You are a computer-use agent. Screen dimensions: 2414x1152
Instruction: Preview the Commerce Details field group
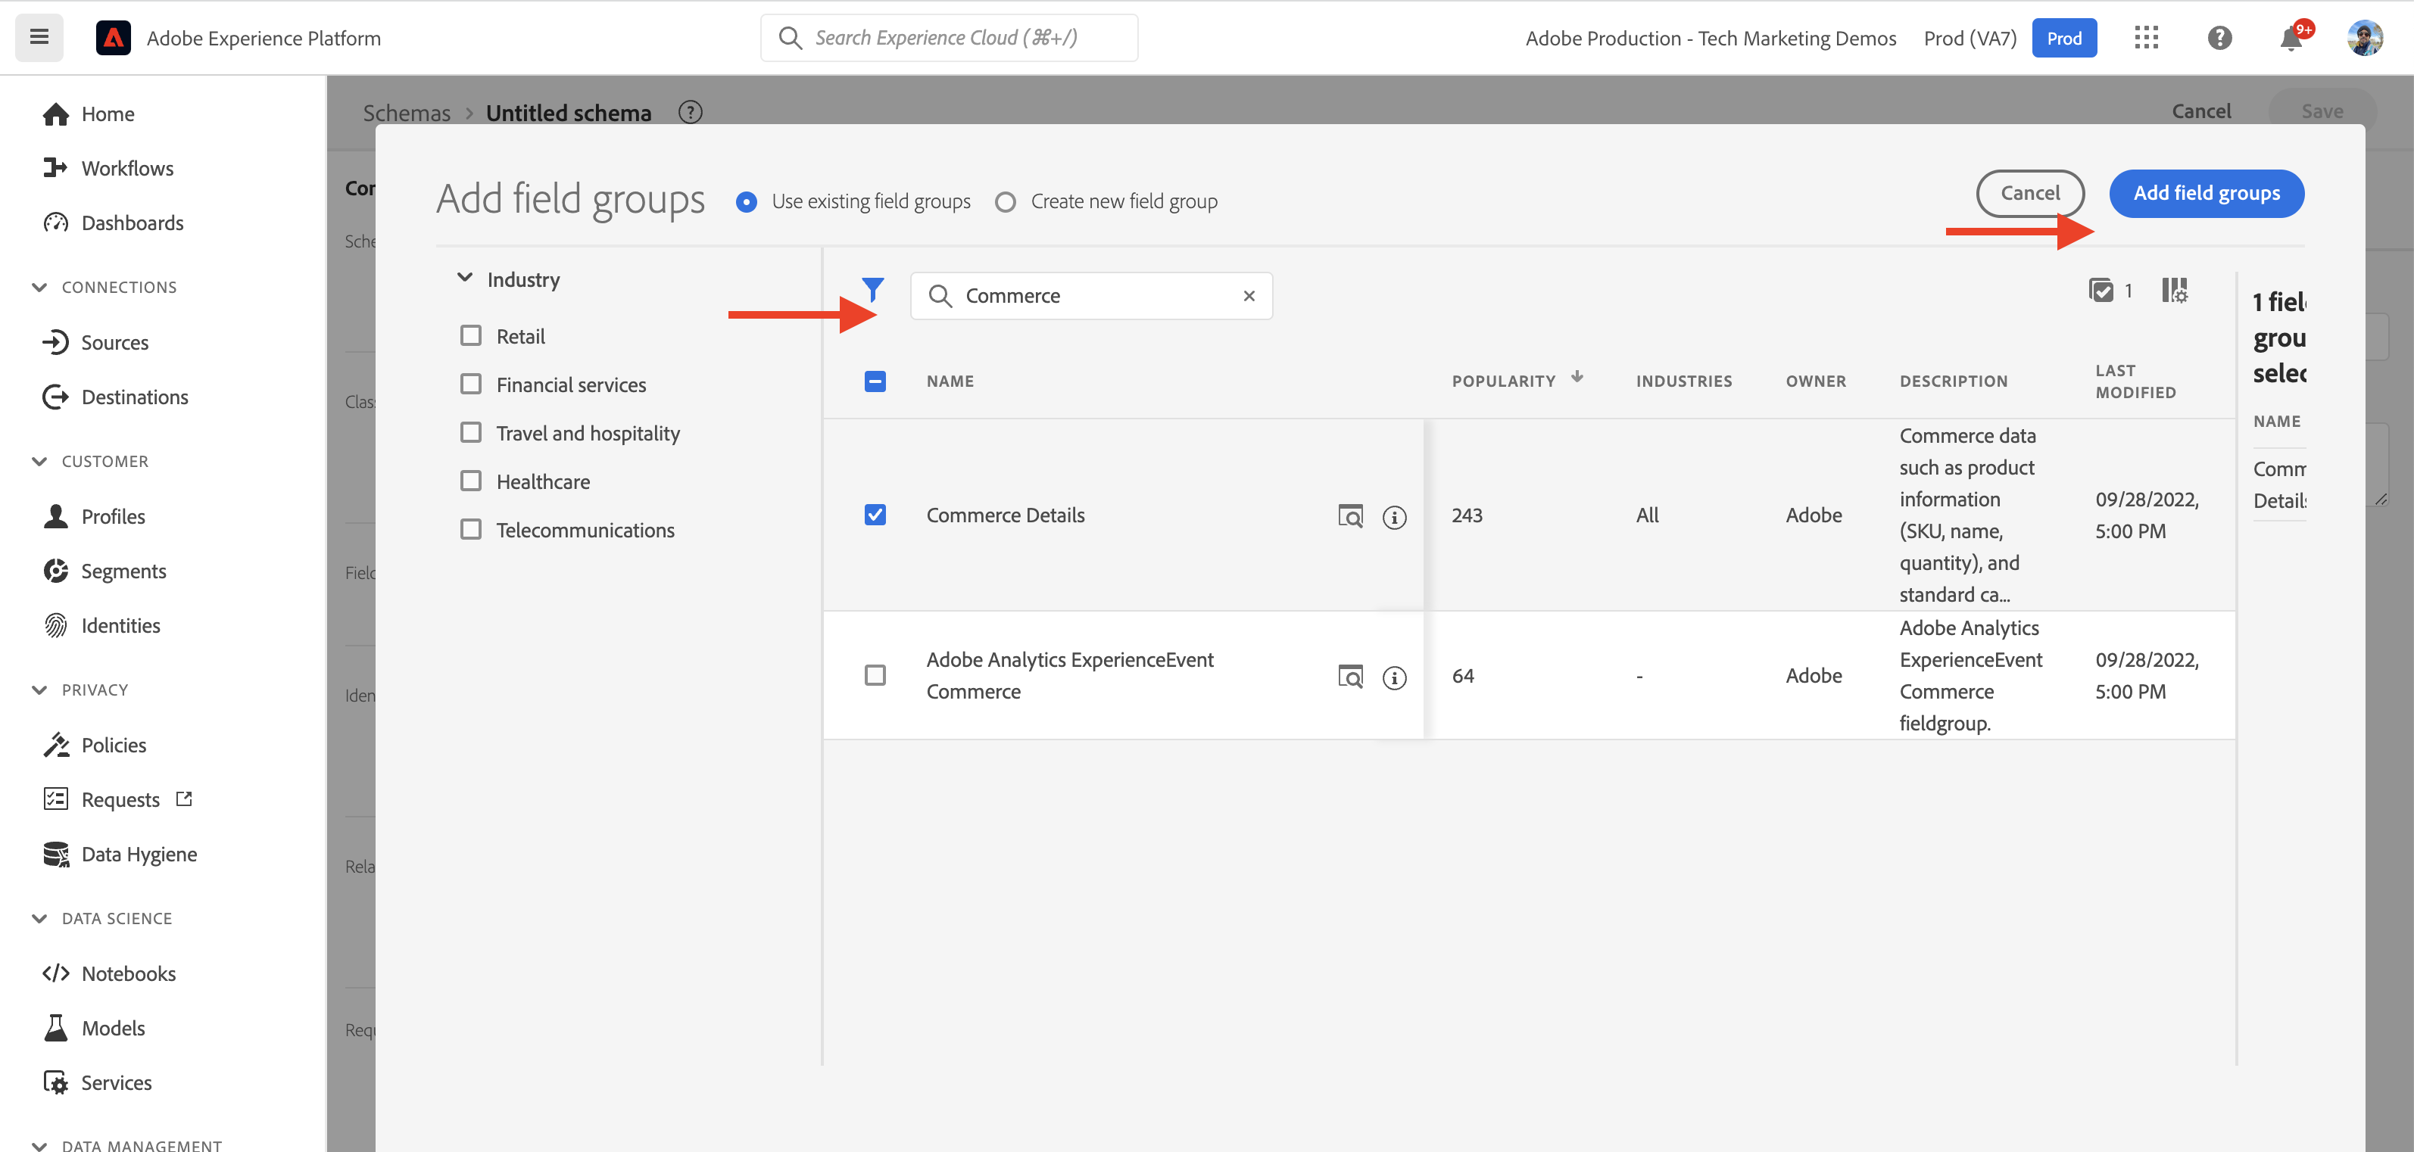tap(1349, 516)
